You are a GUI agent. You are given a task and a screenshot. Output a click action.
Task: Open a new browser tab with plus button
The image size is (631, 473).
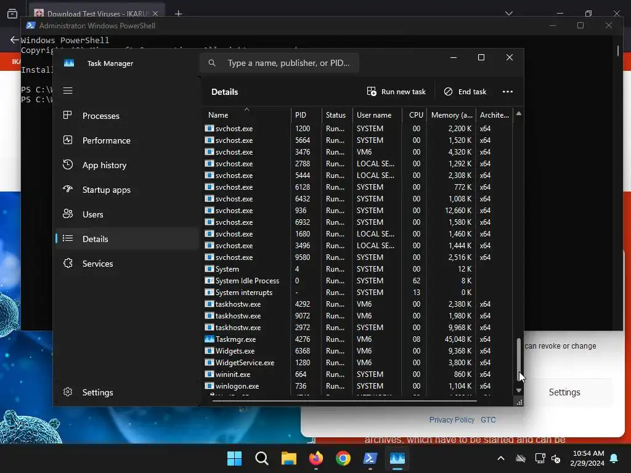coord(178,14)
